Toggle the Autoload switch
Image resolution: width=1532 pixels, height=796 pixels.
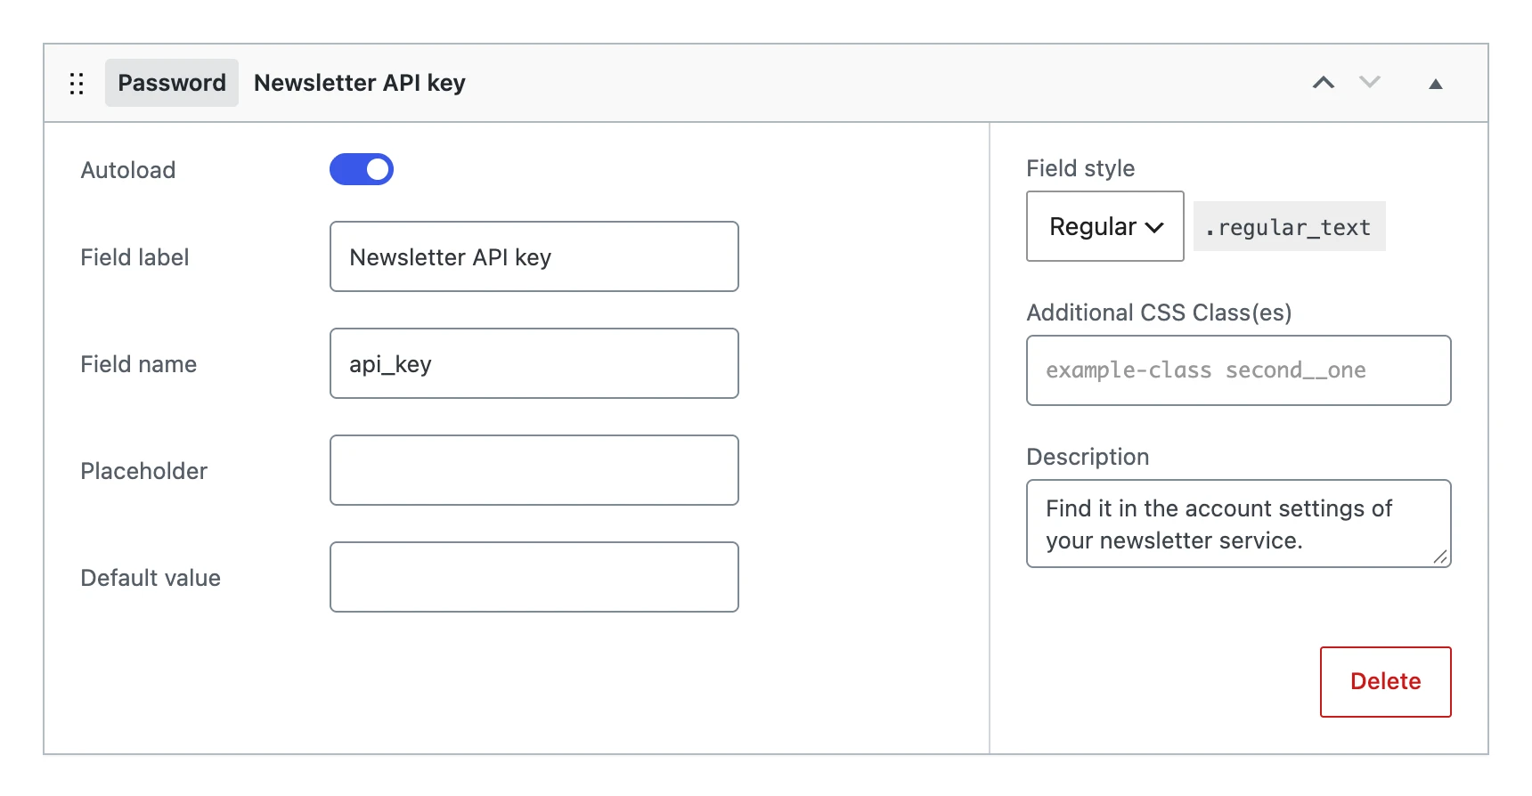(362, 169)
